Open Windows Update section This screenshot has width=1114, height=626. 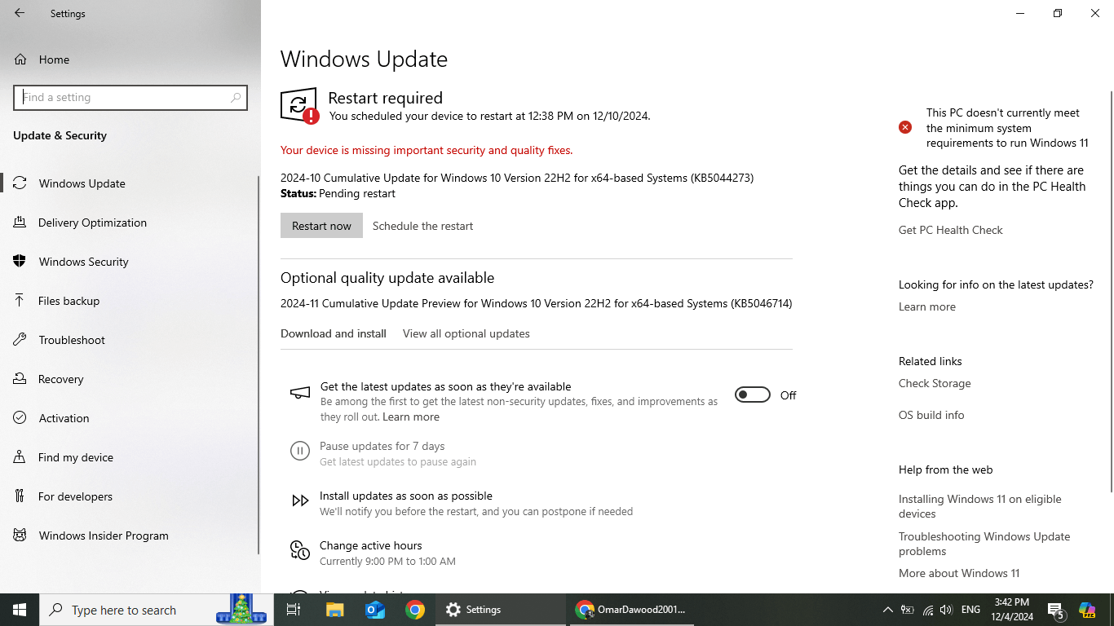click(130, 183)
